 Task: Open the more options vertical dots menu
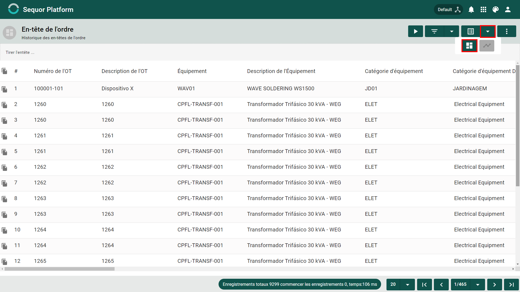tap(507, 31)
